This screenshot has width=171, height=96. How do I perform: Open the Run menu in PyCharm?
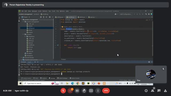(x=50, y=11)
